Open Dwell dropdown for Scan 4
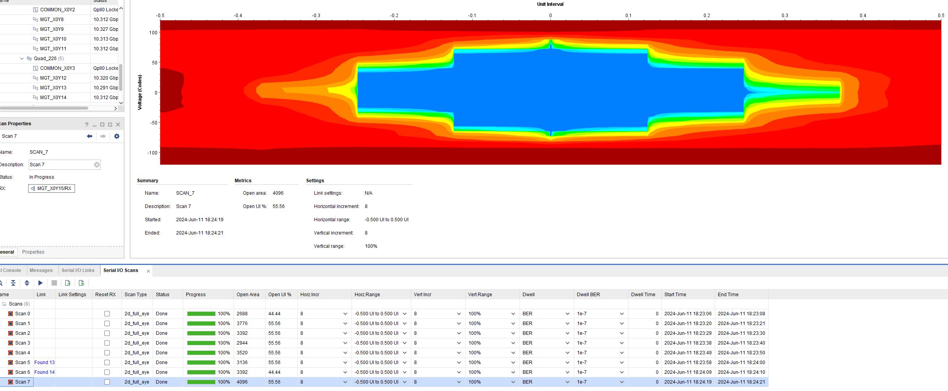This screenshot has height=391, width=948. [568, 353]
